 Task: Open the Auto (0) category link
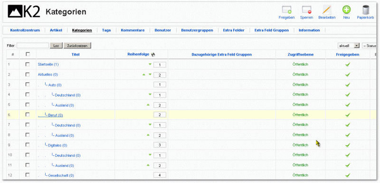pyautogui.click(x=55, y=85)
